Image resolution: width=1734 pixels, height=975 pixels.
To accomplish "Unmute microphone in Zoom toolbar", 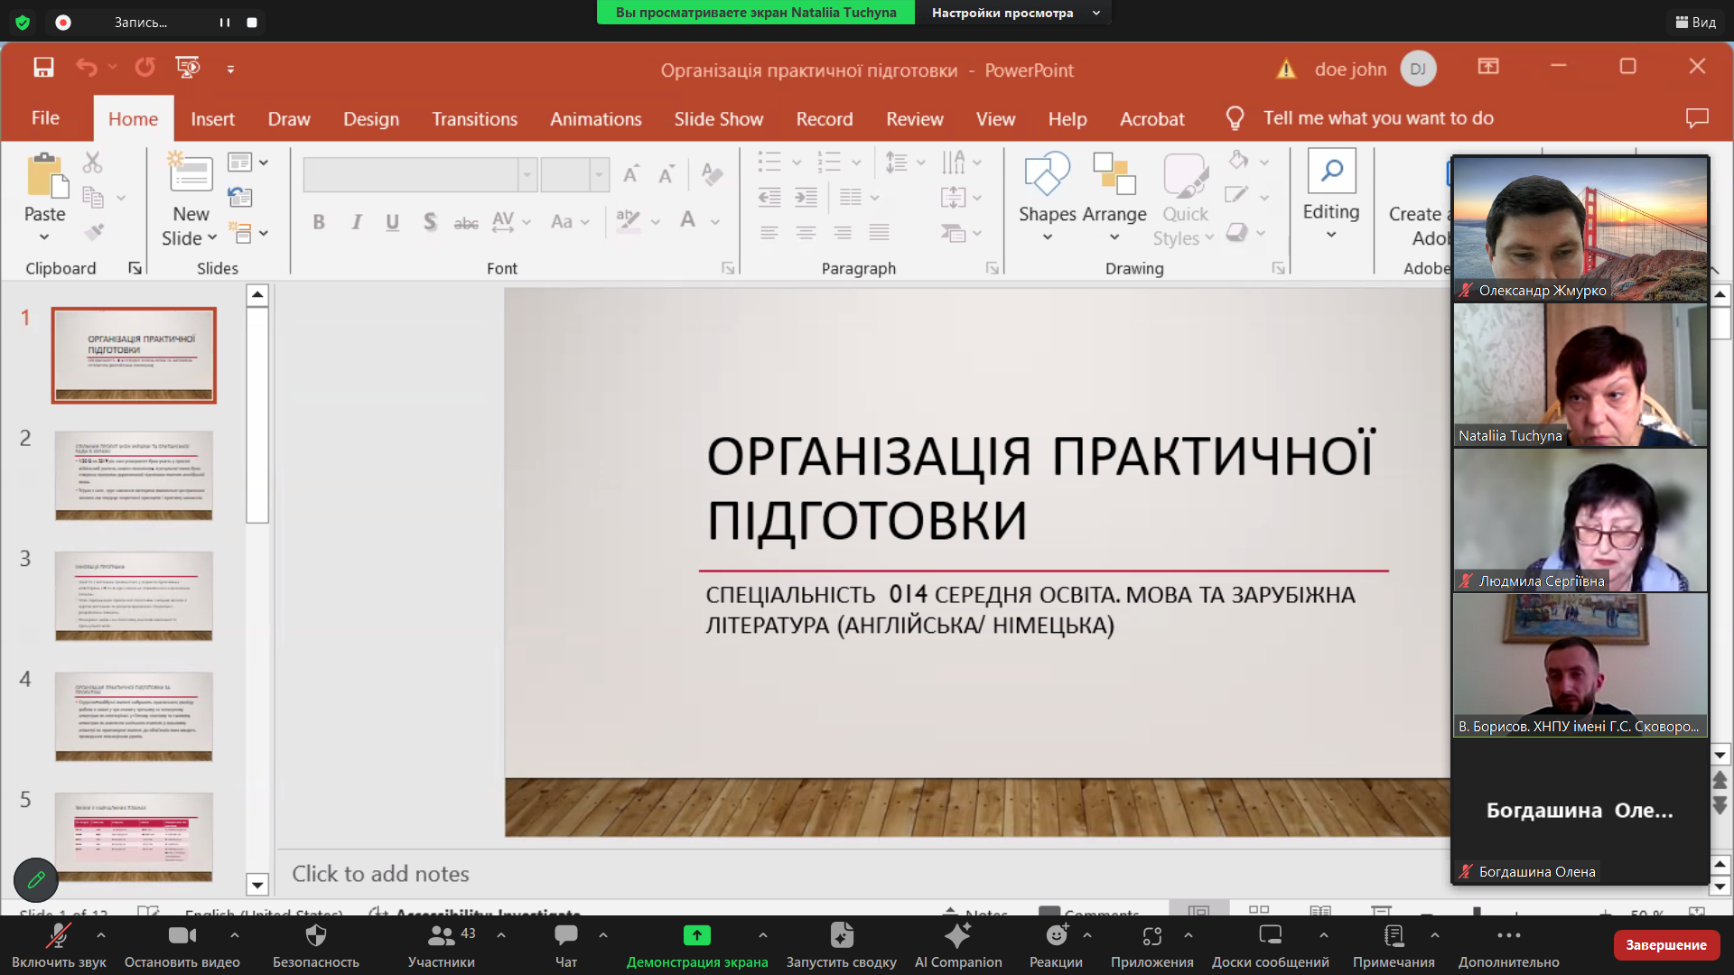I will tap(59, 944).
